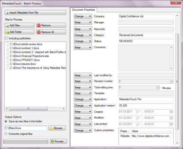Check the Financial Projections.xlsx file
This screenshot has width=183, height=149.
(x=8, y=56)
